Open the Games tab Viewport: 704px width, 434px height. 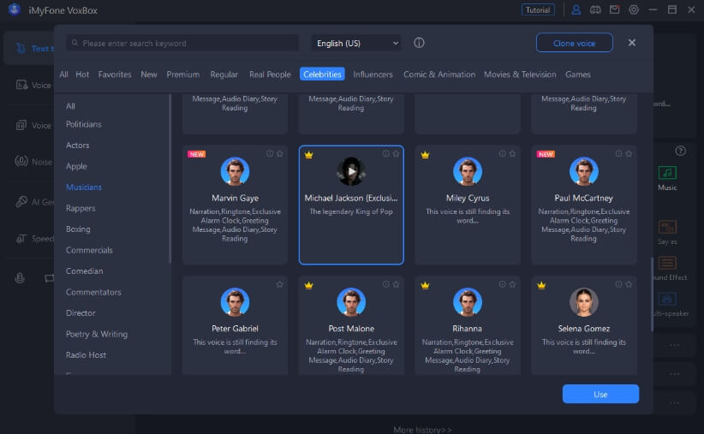point(578,74)
